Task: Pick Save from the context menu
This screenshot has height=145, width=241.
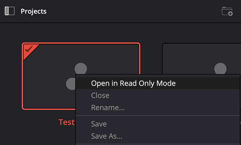Action: tap(99, 124)
